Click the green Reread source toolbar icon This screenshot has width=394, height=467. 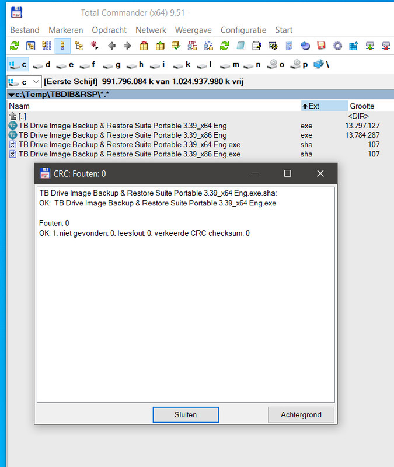click(x=14, y=46)
